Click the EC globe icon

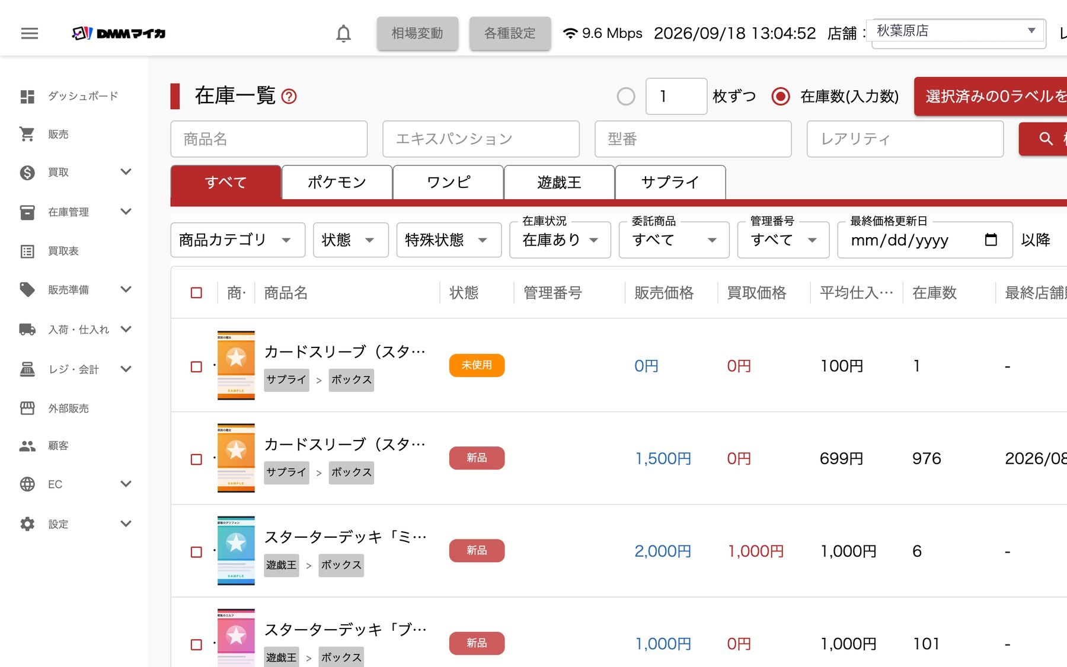(x=27, y=484)
